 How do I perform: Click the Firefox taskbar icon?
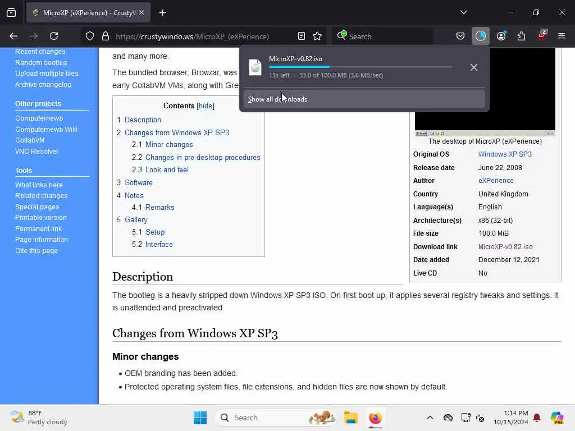(375, 418)
